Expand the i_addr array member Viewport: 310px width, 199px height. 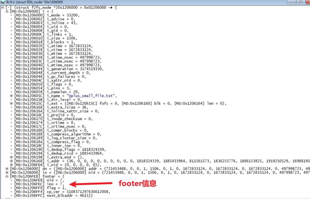11,161
